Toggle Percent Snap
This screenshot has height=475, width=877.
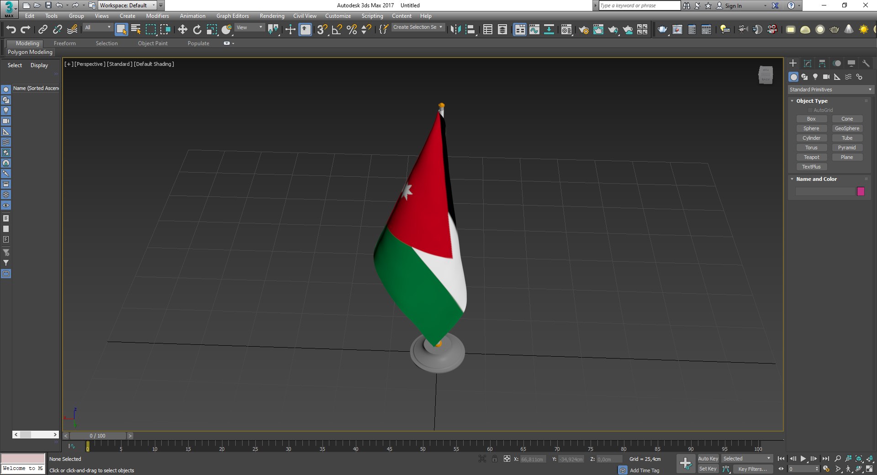[x=351, y=30]
